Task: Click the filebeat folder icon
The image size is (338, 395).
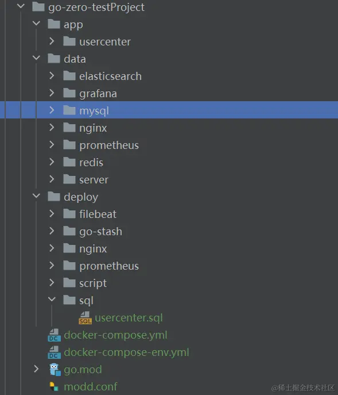Action: [x=69, y=214]
